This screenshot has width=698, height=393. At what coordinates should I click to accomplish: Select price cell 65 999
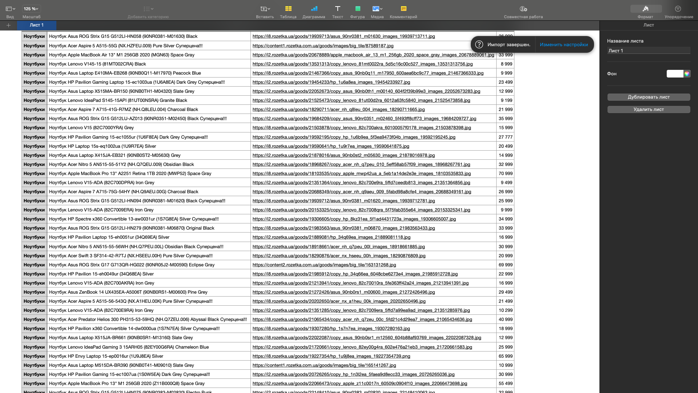pyautogui.click(x=505, y=356)
